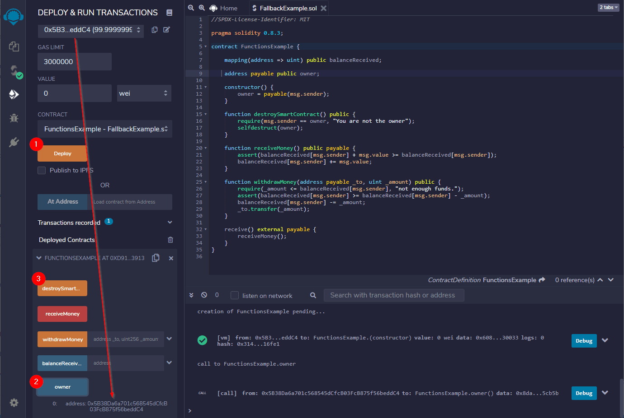
Task: Open the contract selection dropdown
Action: point(105,129)
